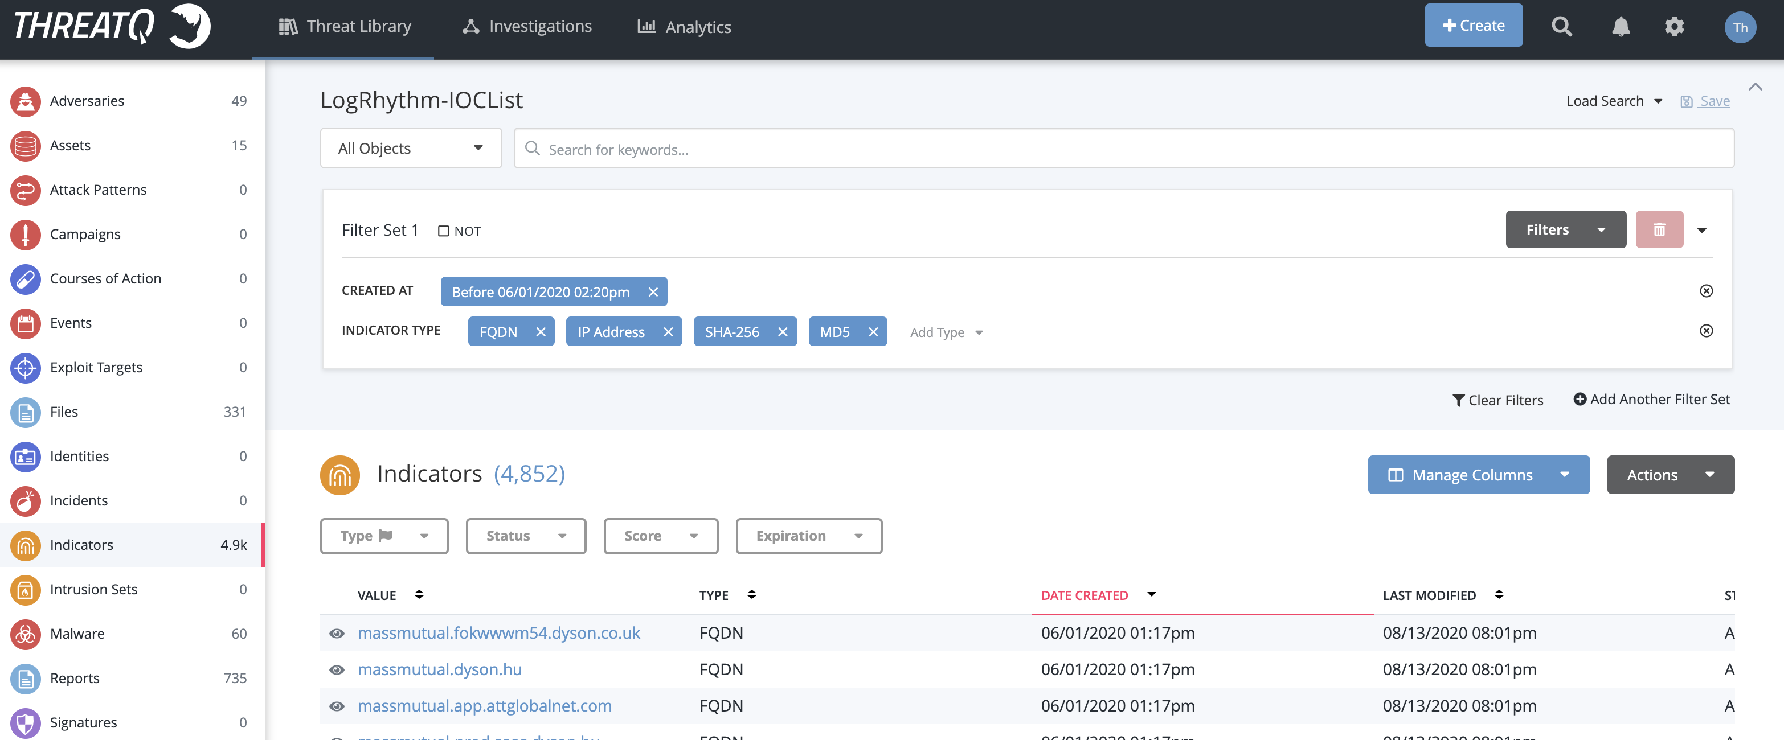Open the Filters dropdown button
Screen dimensions: 1784x740
click(x=1565, y=229)
